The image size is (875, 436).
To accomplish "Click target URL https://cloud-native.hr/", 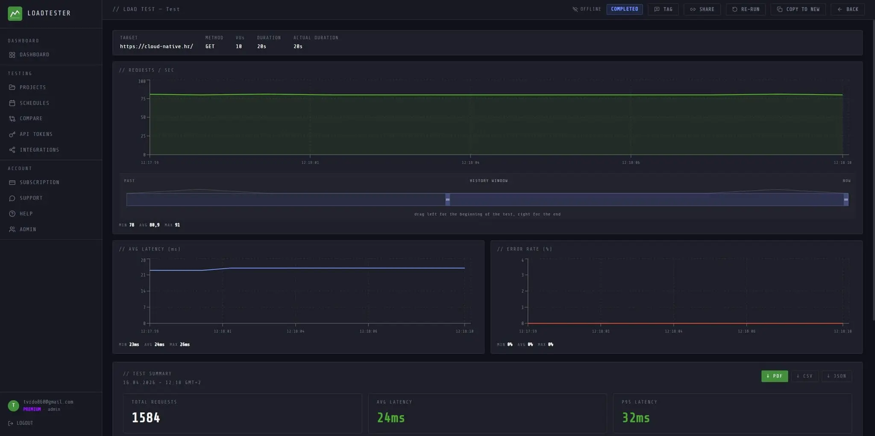I will pos(156,47).
